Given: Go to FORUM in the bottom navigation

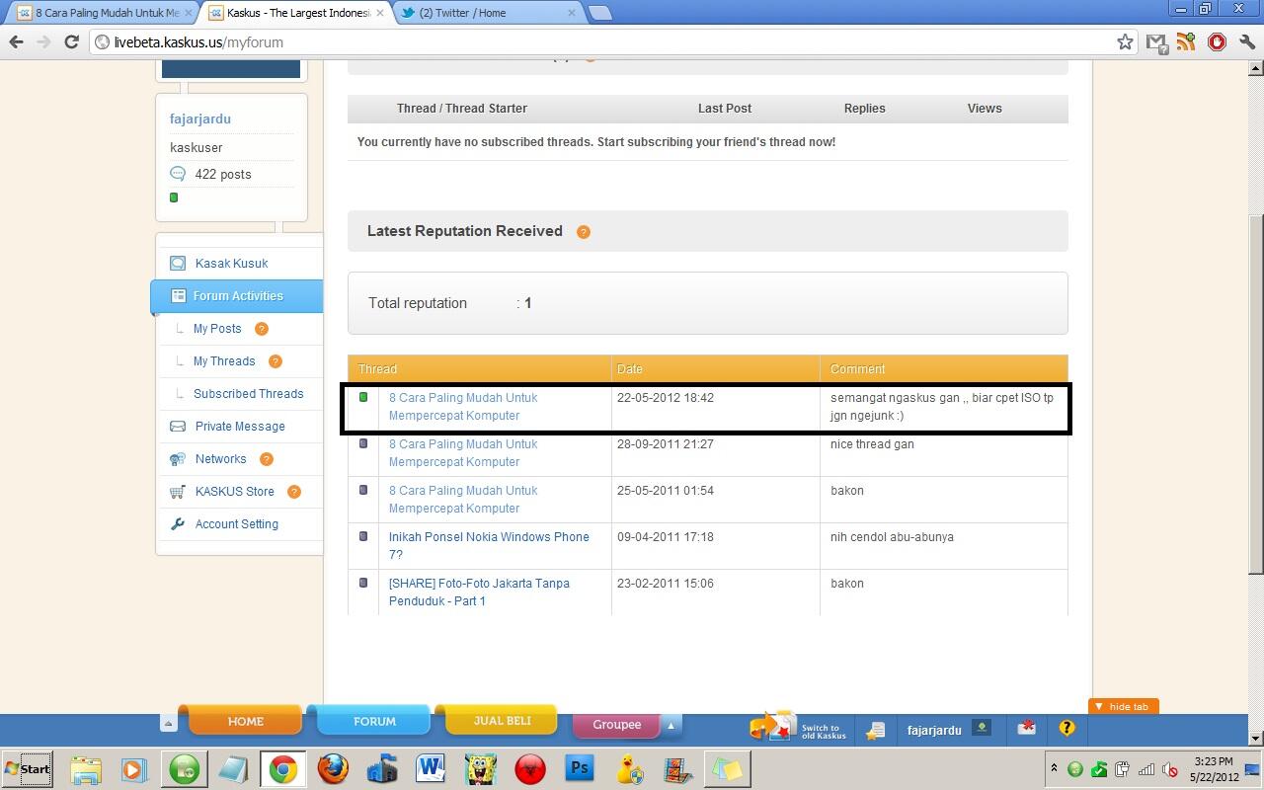Looking at the screenshot, I should (x=374, y=721).
